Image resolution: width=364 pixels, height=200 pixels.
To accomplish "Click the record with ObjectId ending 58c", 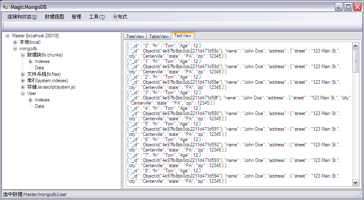I will (x=234, y=53).
